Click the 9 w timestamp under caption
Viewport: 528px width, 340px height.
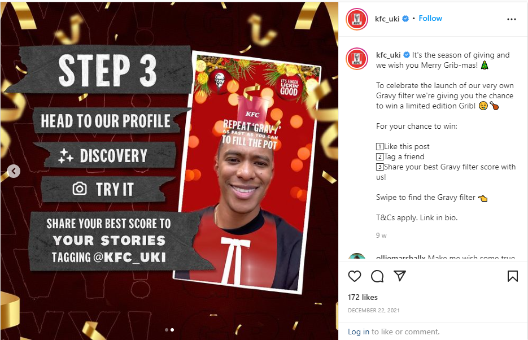(x=381, y=236)
